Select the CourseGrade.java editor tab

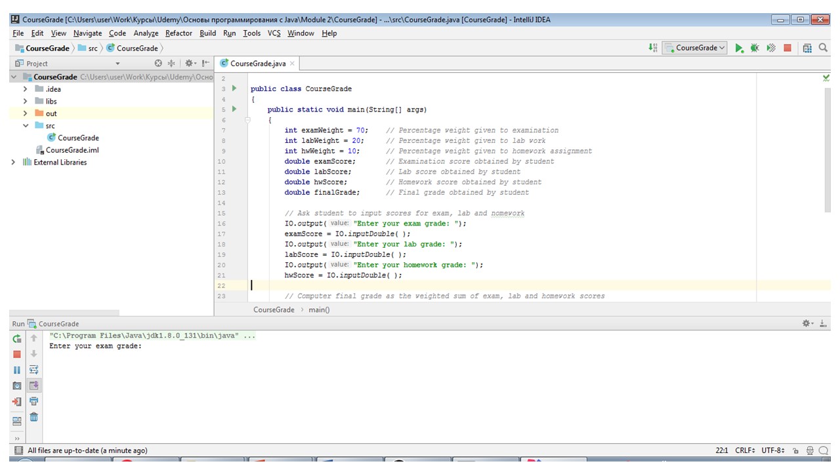click(258, 64)
